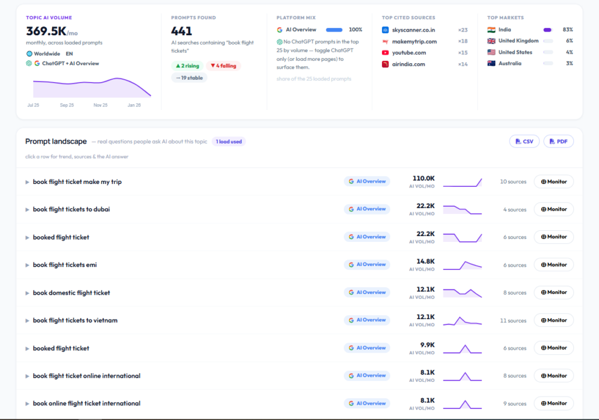The image size is (599, 420).
Task: Toggle the 4 falling filter chip
Action: click(x=223, y=66)
